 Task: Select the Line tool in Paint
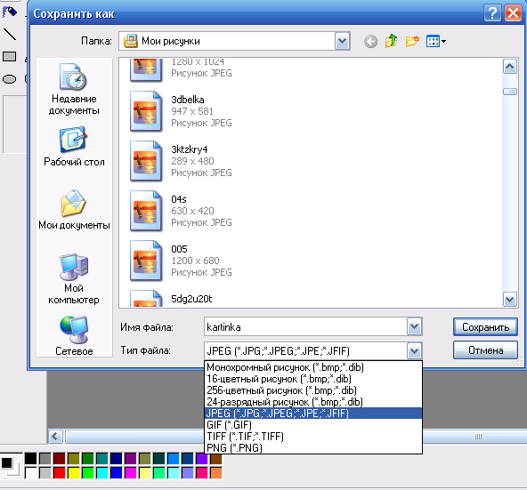pyautogui.click(x=10, y=35)
